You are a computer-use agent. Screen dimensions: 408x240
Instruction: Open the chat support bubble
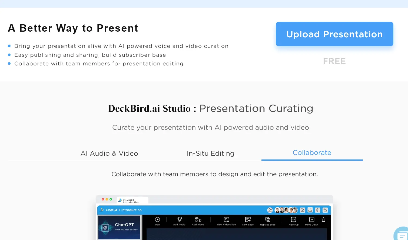pyautogui.click(x=403, y=234)
